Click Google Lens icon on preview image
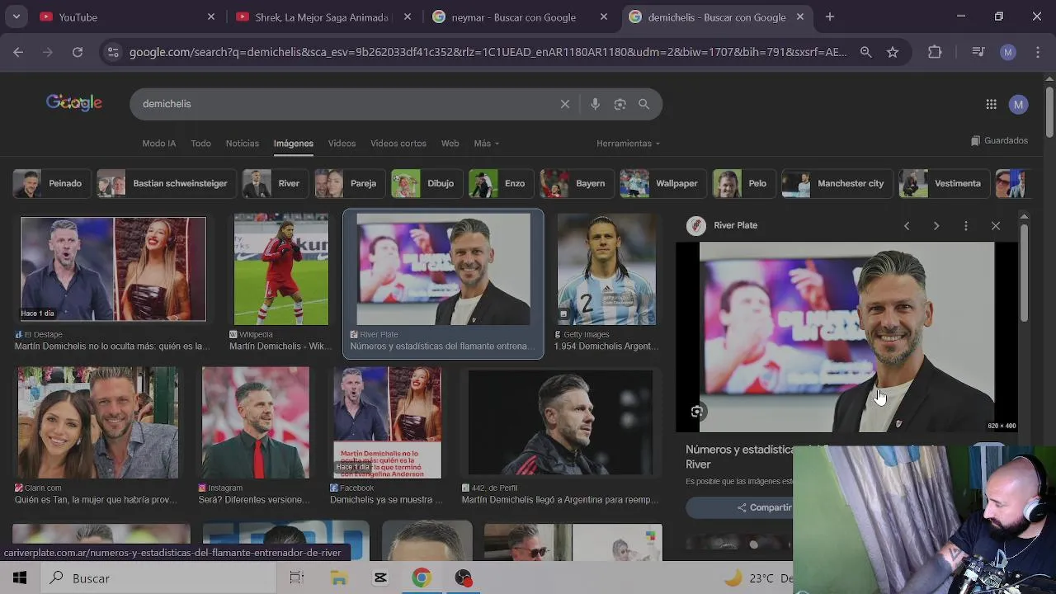1056x594 pixels. 697,412
